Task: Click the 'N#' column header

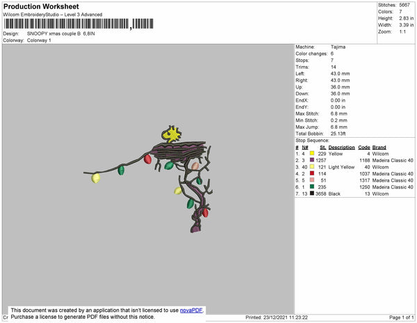Action: click(x=305, y=148)
